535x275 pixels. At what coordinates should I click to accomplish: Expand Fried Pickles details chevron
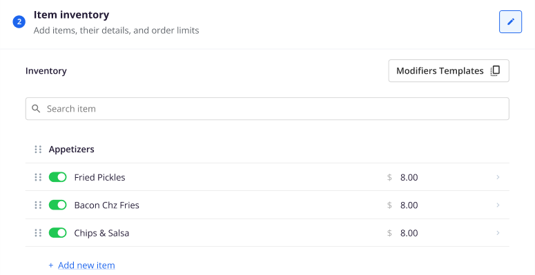point(498,177)
